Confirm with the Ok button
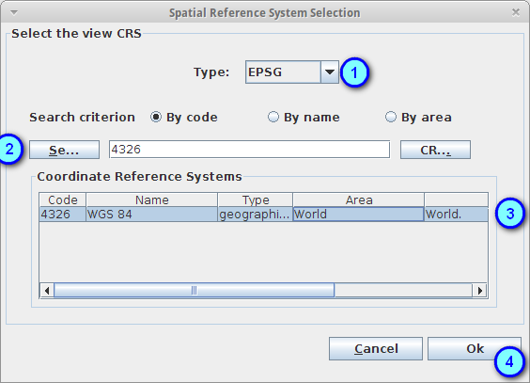This screenshot has width=530, height=383. pos(475,348)
